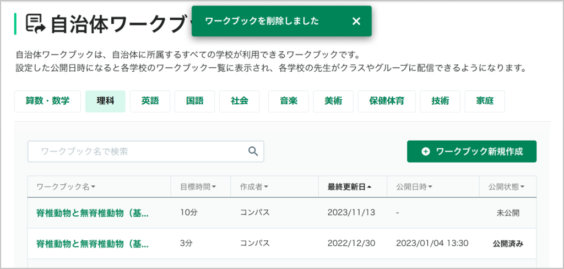
Task: Open the 国語 tab
Action: coord(194,101)
